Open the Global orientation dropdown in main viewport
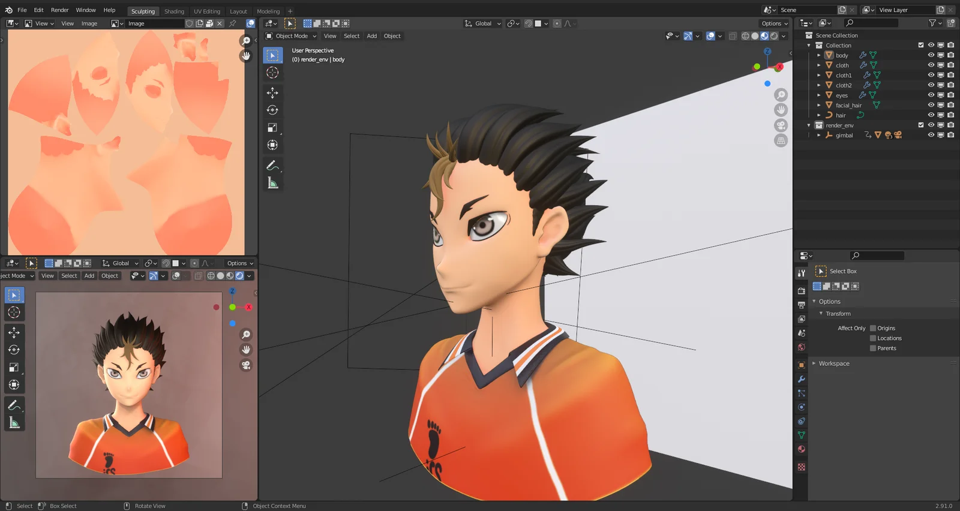The height and width of the screenshot is (511, 960). [x=483, y=23]
